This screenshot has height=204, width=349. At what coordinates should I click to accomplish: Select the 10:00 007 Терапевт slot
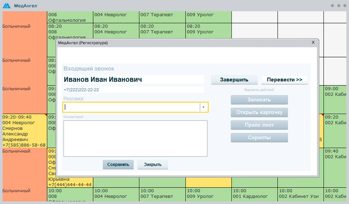click(x=162, y=194)
